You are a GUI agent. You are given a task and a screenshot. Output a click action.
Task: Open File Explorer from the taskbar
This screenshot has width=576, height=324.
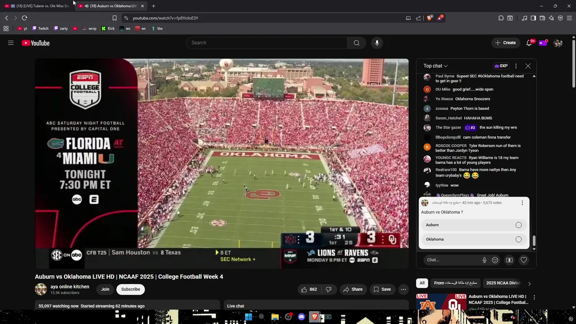click(x=275, y=317)
